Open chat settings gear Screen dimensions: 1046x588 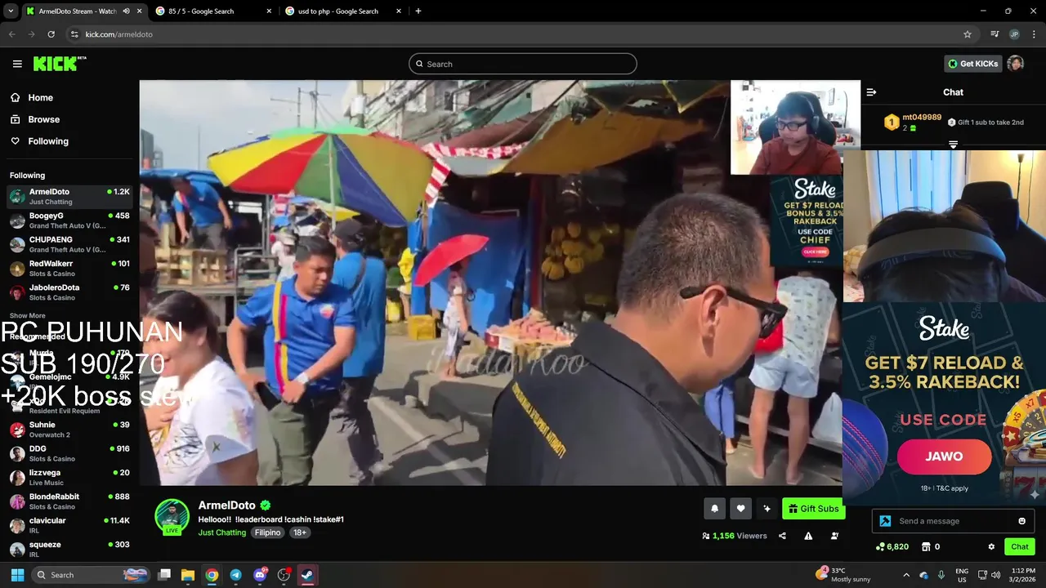click(x=991, y=546)
